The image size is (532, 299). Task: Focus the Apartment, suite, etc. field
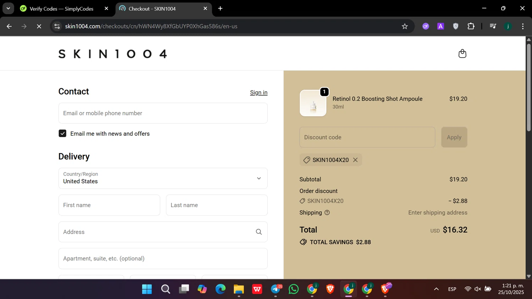pyautogui.click(x=163, y=259)
